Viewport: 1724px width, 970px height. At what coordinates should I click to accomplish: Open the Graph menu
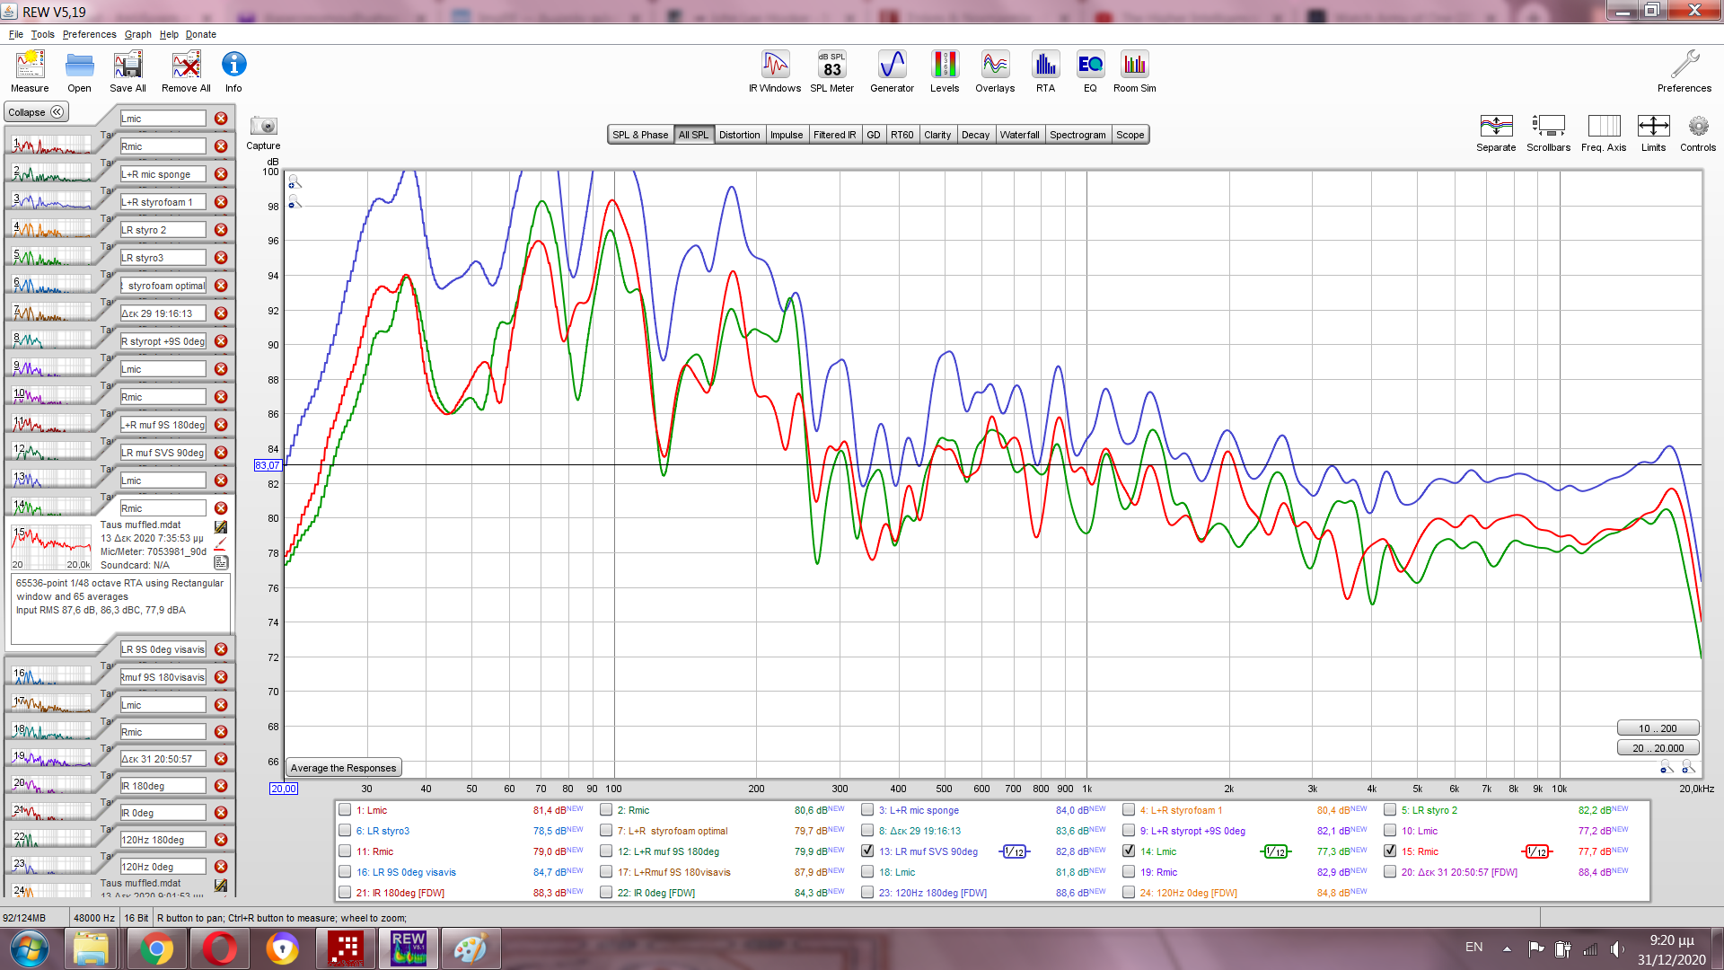(x=137, y=34)
